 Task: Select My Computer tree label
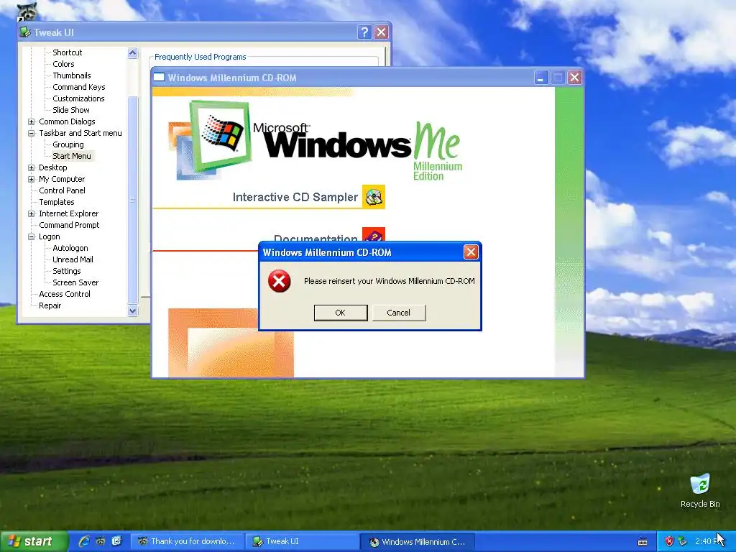pos(62,179)
